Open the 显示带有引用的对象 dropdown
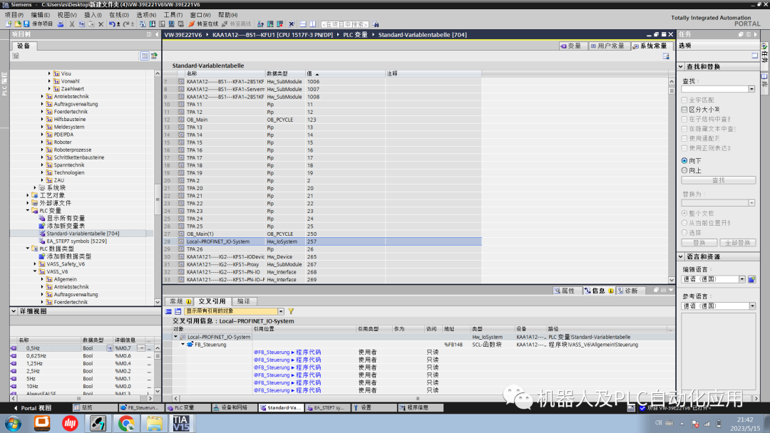Screen dimensions: 770x433 tap(281, 311)
